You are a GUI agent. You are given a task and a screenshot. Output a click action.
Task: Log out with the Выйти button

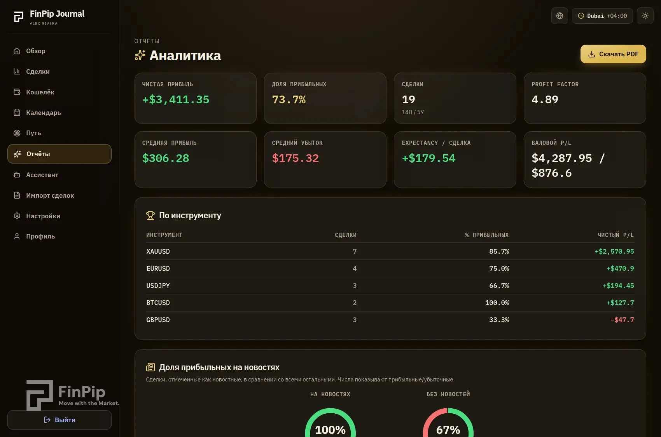point(59,420)
